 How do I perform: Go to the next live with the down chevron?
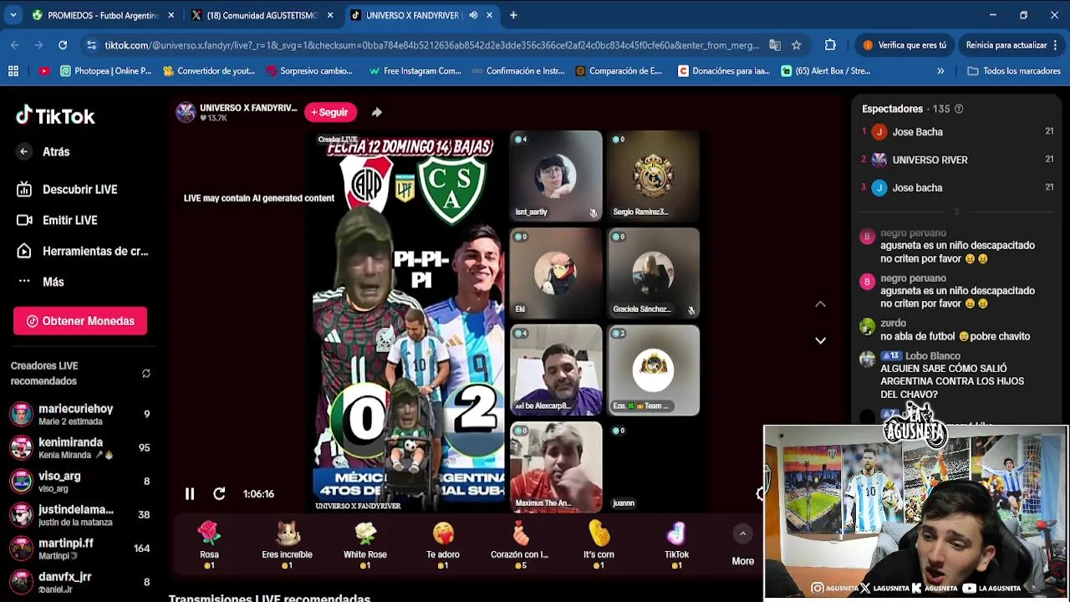(820, 340)
